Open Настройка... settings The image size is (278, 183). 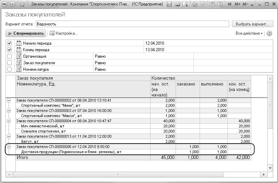pos(66,33)
